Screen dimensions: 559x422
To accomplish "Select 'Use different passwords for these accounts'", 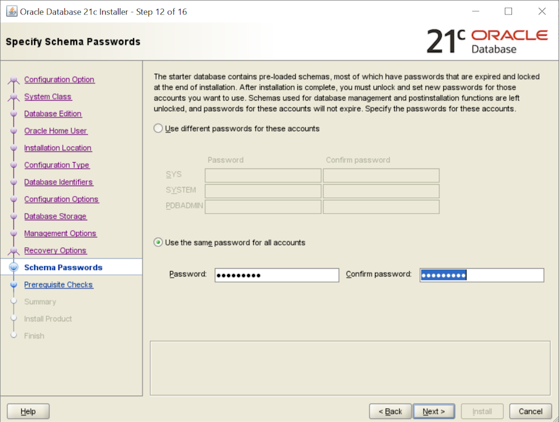I will (158, 129).
